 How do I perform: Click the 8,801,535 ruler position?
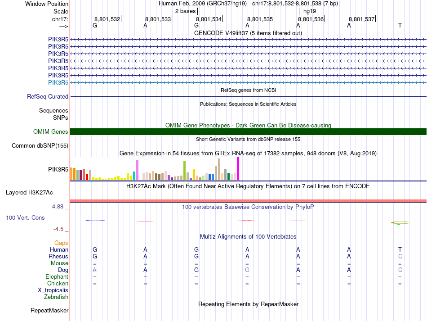click(x=260, y=19)
